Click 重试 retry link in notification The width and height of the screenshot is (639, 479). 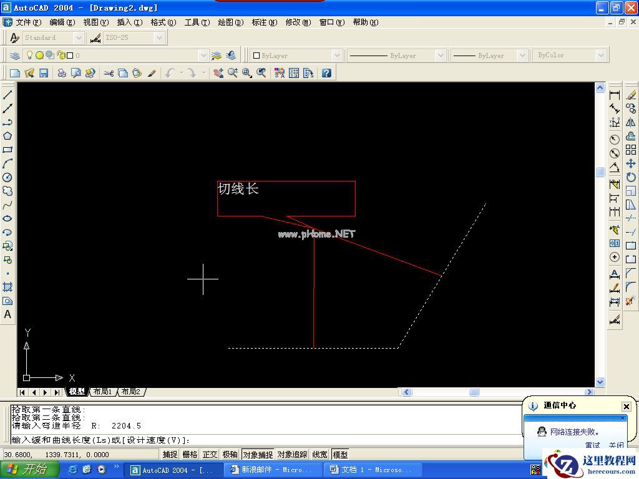tap(592, 445)
